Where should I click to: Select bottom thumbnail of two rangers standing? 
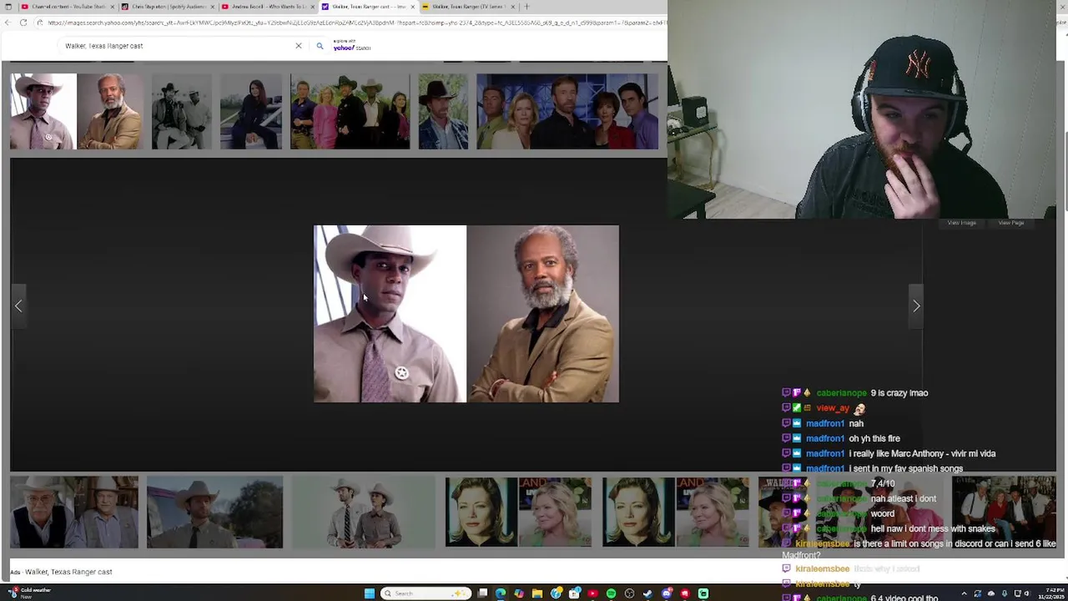363,513
